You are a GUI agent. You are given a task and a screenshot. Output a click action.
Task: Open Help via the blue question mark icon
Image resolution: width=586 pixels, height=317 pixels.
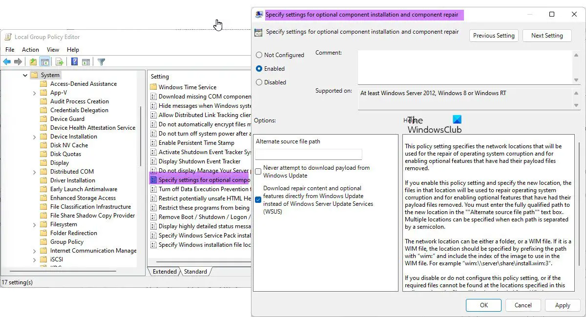click(x=74, y=62)
